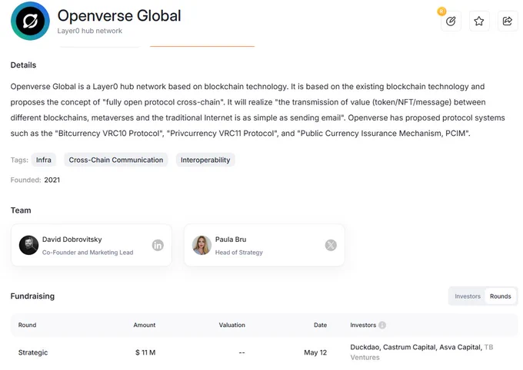Image resolution: width=523 pixels, height=370 pixels.
Task: Click the Details section heading
Action: point(23,65)
